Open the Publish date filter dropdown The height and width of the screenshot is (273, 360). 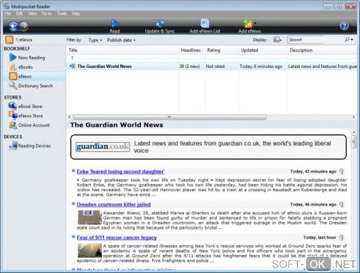tap(121, 40)
